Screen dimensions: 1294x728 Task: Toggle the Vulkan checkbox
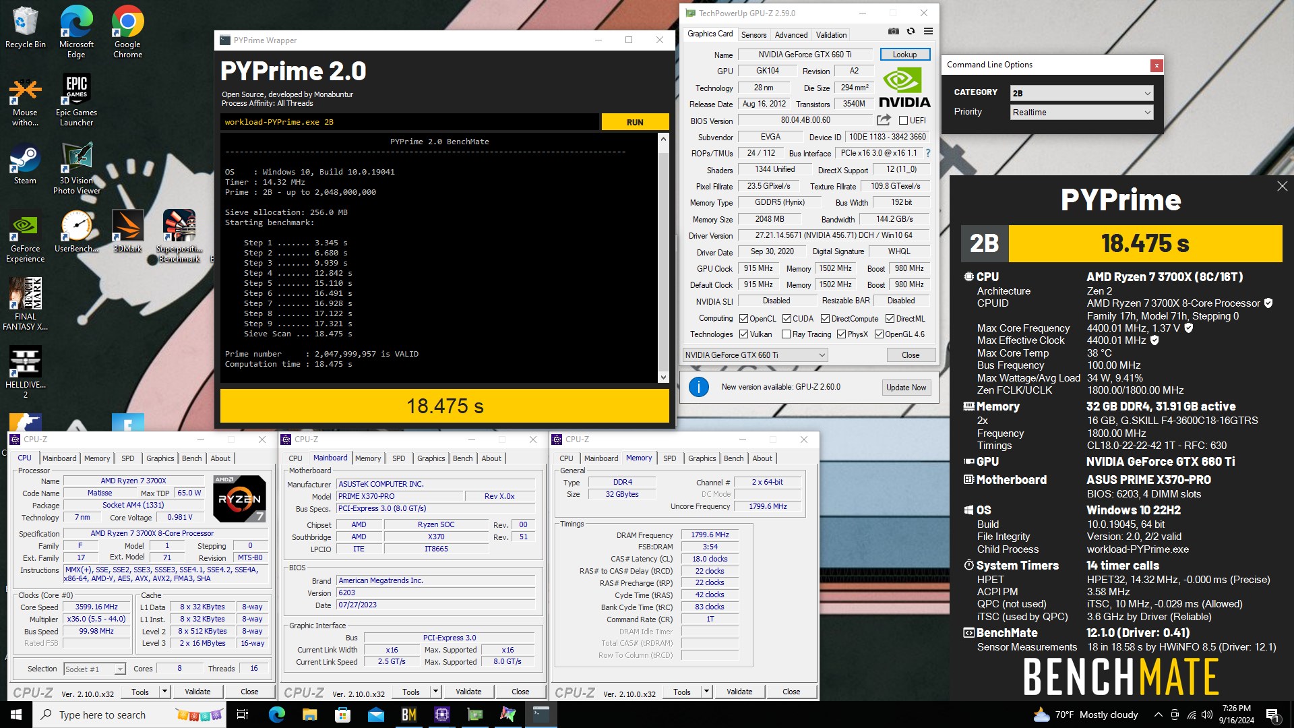(x=743, y=334)
